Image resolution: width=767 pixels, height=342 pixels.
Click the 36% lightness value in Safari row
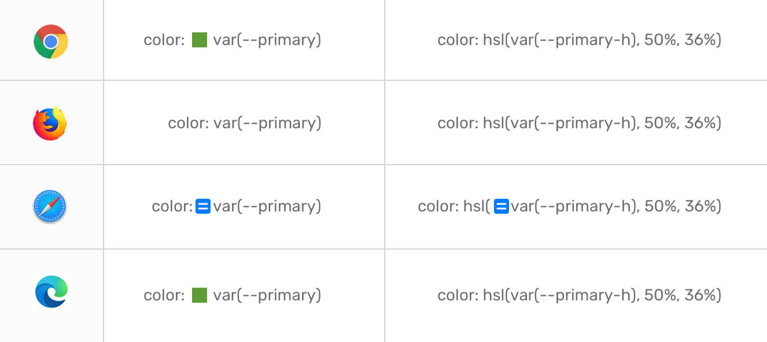(700, 206)
